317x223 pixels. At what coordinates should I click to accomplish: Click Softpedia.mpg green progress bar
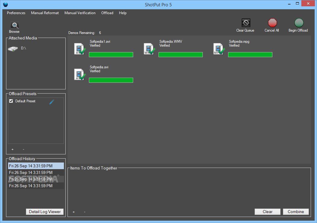point(250,54)
